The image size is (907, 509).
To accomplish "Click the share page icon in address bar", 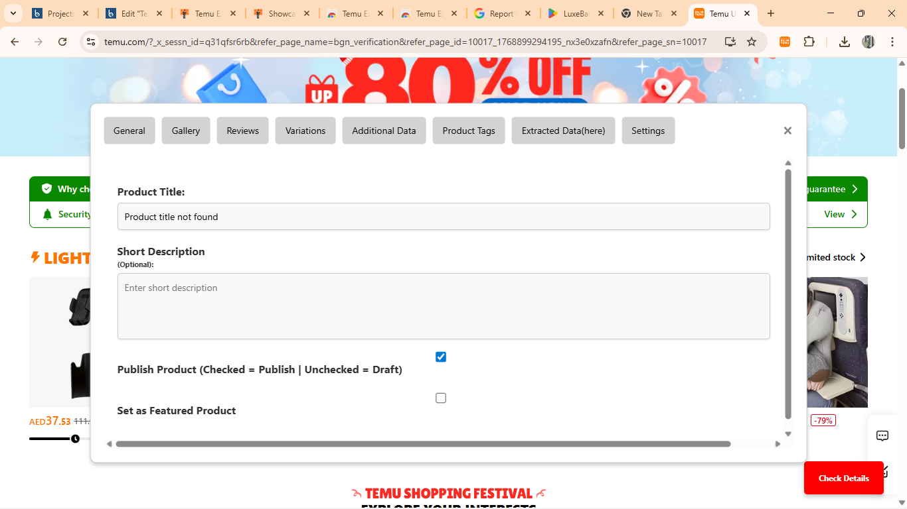I will pyautogui.click(x=728, y=41).
